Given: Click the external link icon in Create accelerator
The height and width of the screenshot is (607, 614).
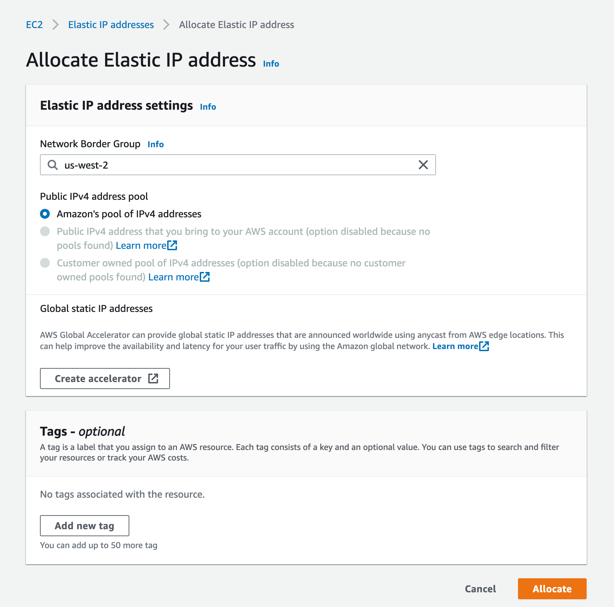Looking at the screenshot, I should [x=153, y=378].
